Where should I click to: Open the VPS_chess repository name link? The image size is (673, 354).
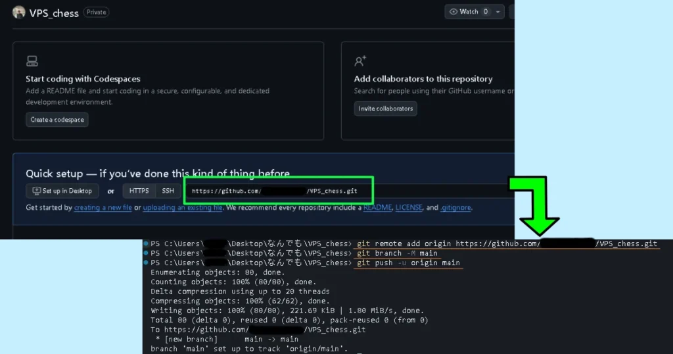(54, 13)
